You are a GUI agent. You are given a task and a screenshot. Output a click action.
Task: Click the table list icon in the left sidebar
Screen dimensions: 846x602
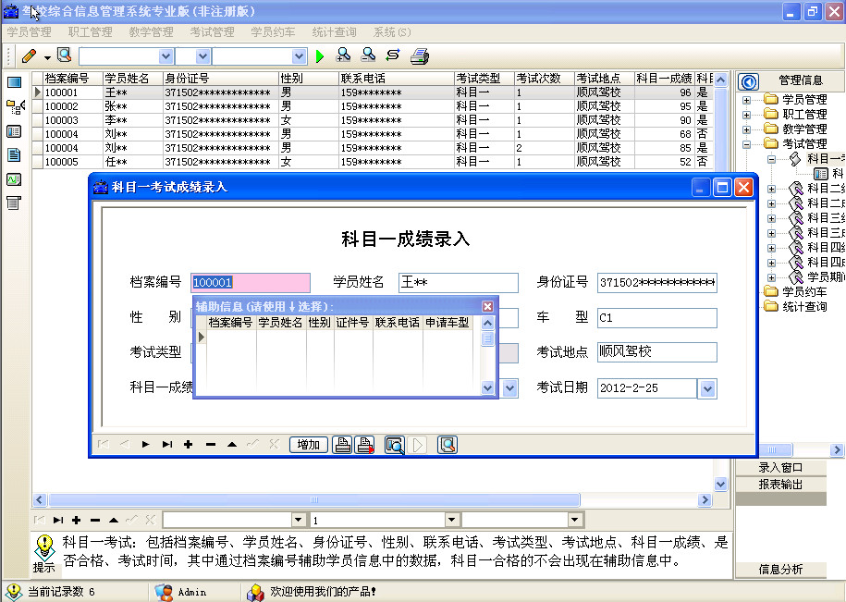click(14, 131)
